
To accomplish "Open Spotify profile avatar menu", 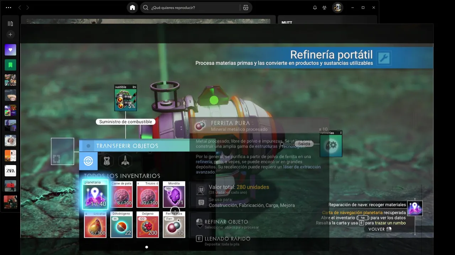I will coord(337,7).
